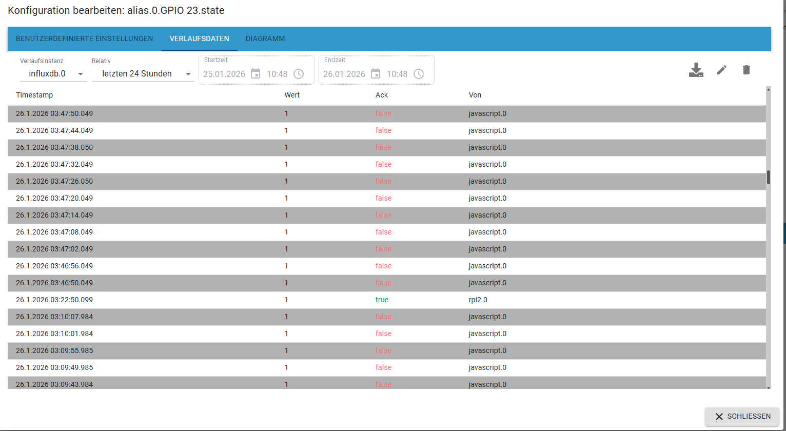This screenshot has height=431, width=786.
Task: Click the trash delete icon
Action: click(x=746, y=70)
